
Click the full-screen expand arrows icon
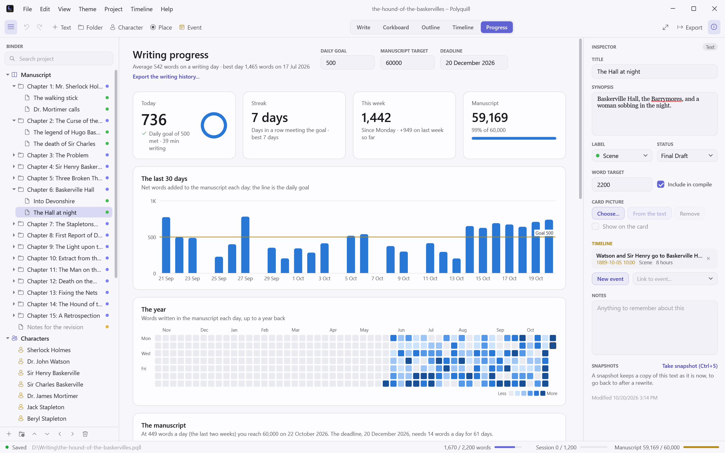click(x=665, y=27)
